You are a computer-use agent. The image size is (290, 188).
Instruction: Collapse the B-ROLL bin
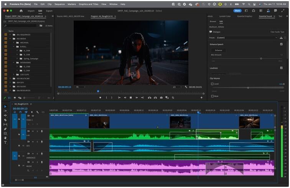pyautogui.click(x=13, y=47)
